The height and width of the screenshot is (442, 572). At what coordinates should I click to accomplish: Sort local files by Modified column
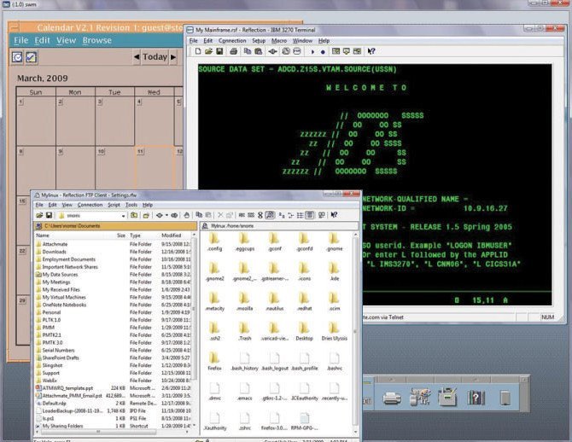coord(171,236)
